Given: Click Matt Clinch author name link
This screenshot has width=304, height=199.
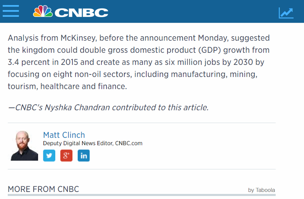Looking at the screenshot, I should (x=64, y=135).
